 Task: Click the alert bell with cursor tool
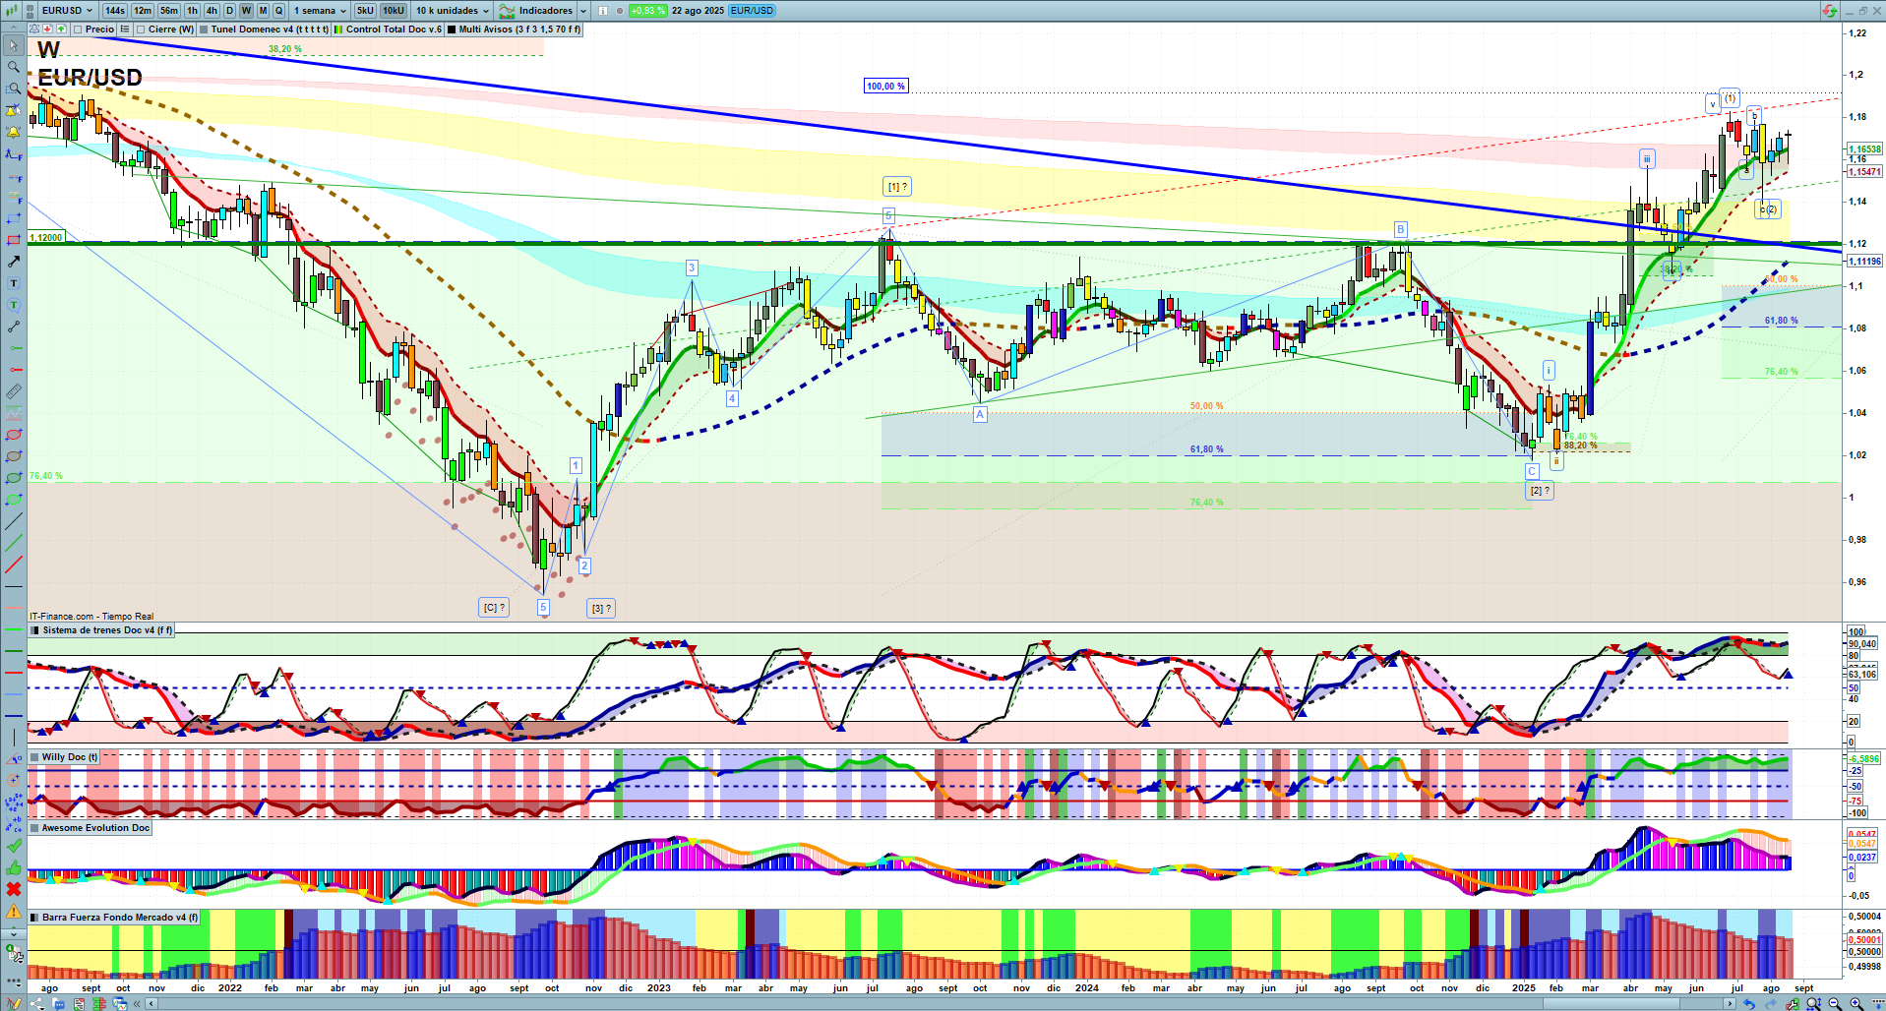13,110
